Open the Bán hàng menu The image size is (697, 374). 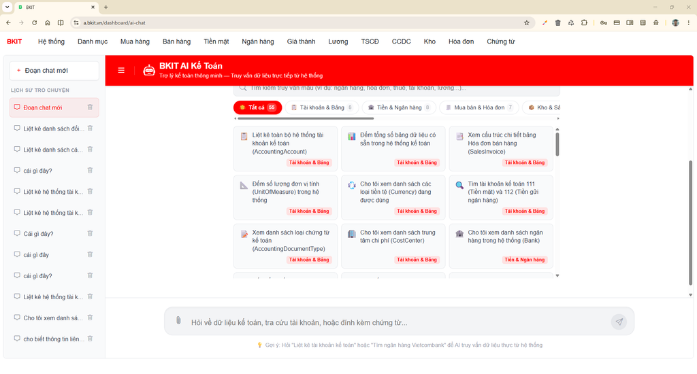pos(176,41)
